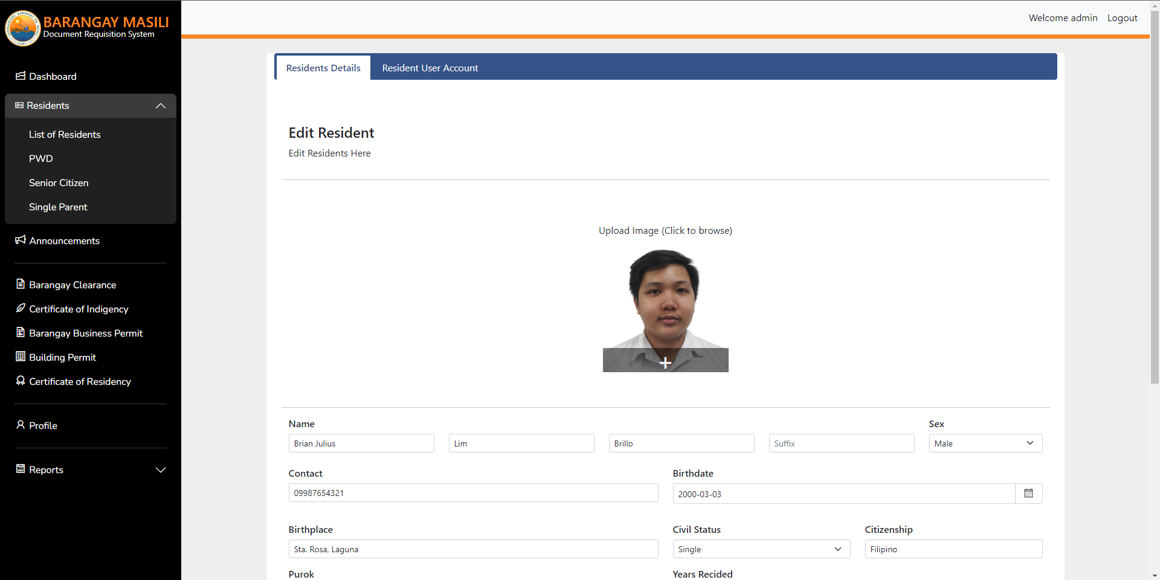The height and width of the screenshot is (580, 1160).
Task: Open List of Residents in sidebar
Action: coord(65,135)
